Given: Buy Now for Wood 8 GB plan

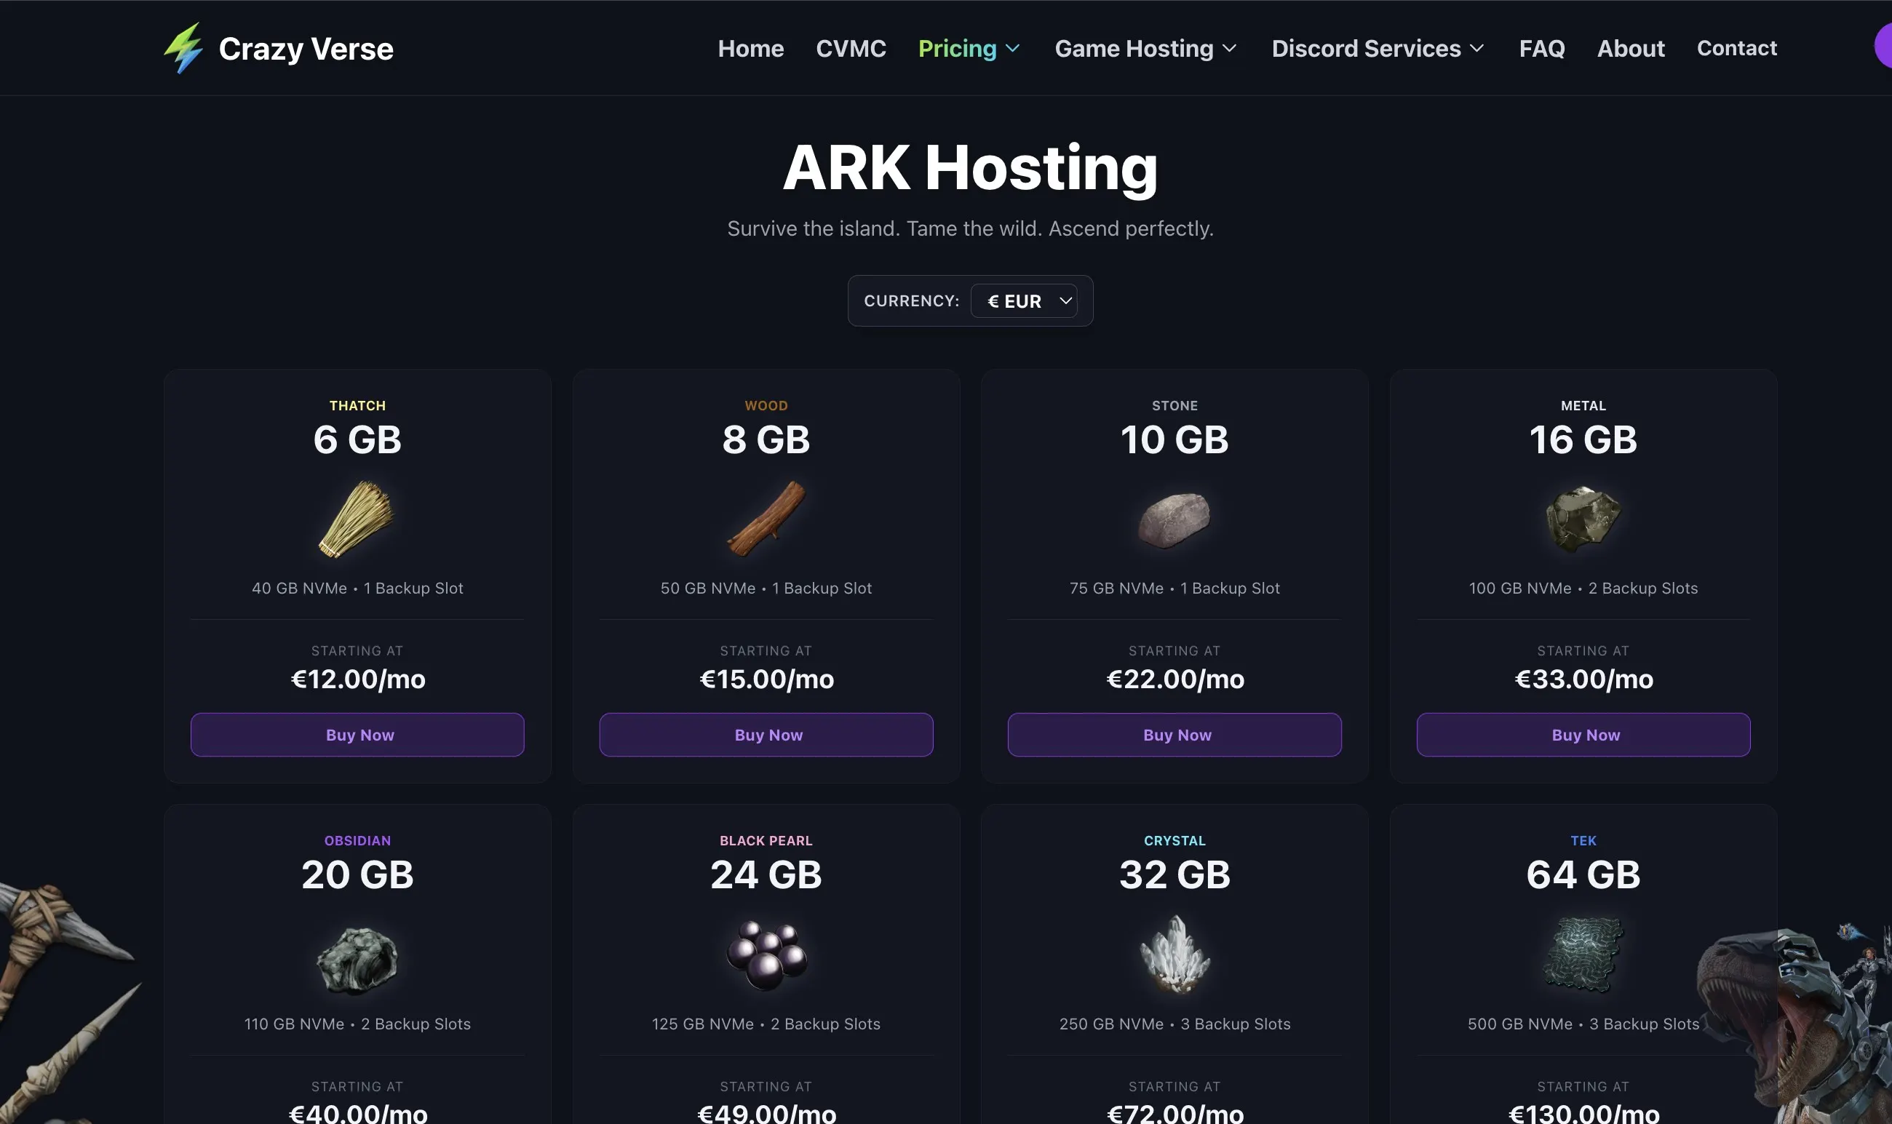Looking at the screenshot, I should pos(766,735).
